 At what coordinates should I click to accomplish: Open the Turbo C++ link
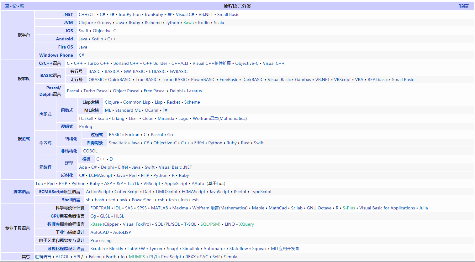click(x=98, y=63)
